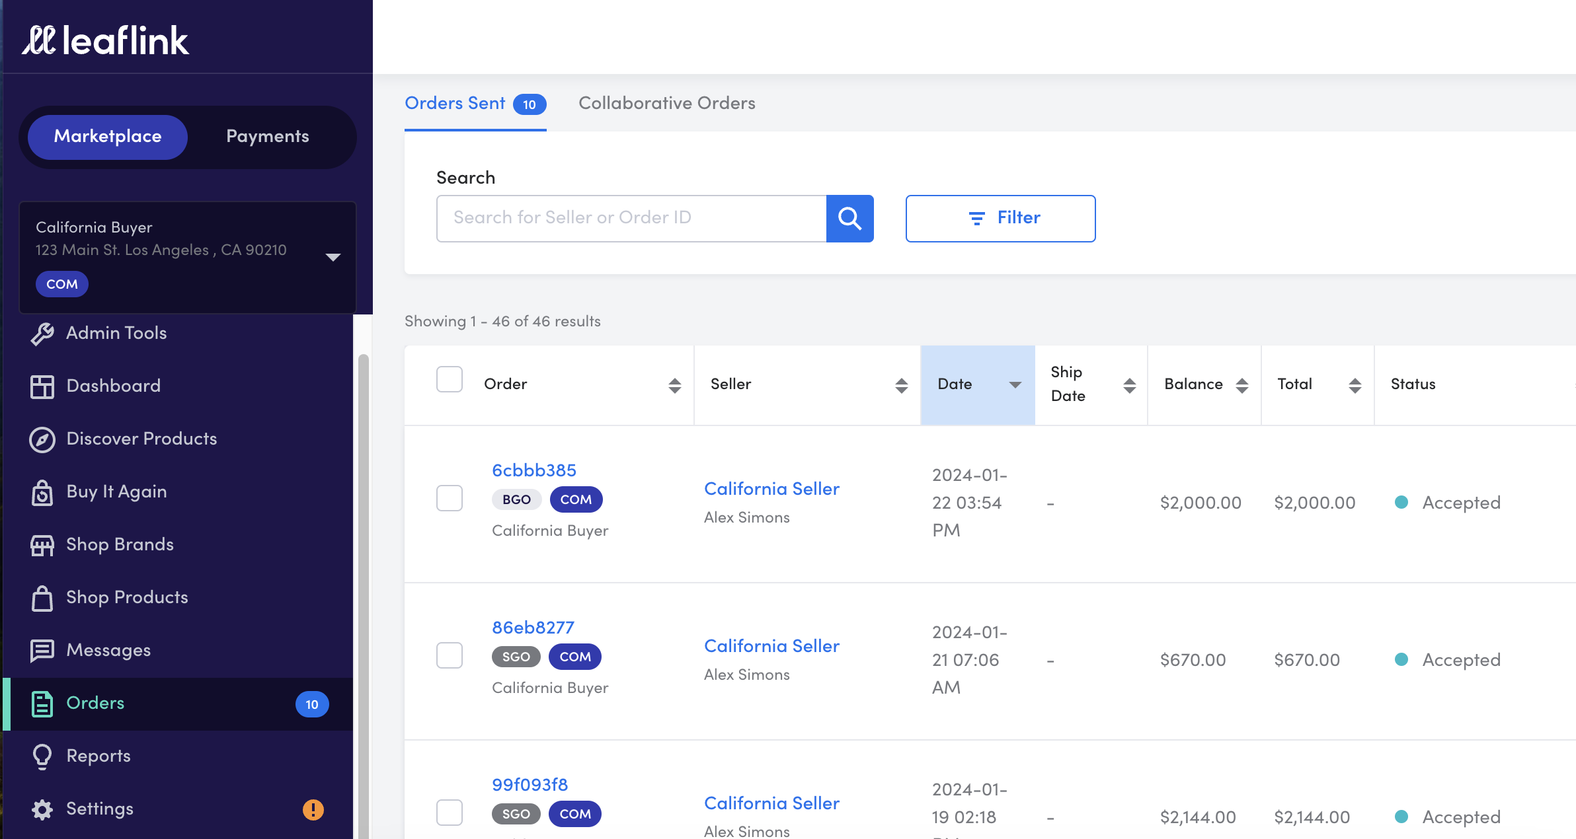Click the orange Settings warning badge
The height and width of the screenshot is (839, 1576).
pos(313,809)
